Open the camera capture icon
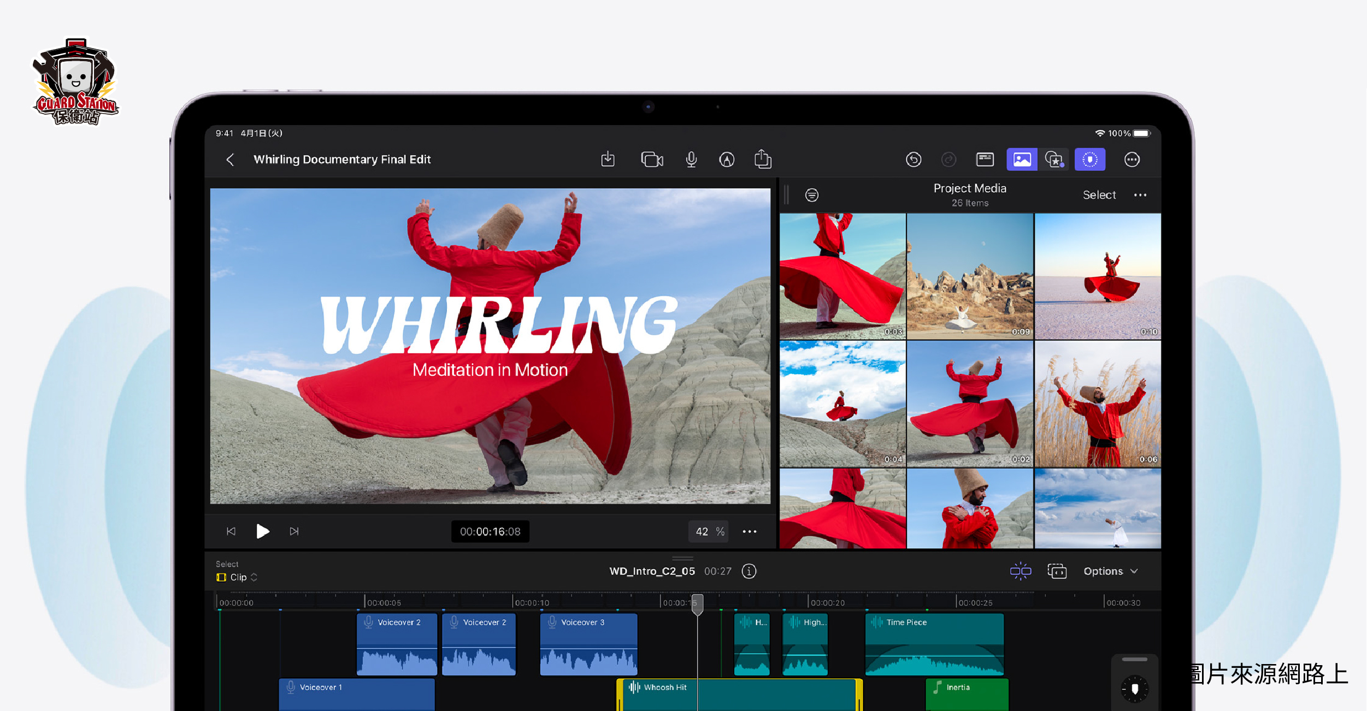The image size is (1367, 711). (652, 159)
